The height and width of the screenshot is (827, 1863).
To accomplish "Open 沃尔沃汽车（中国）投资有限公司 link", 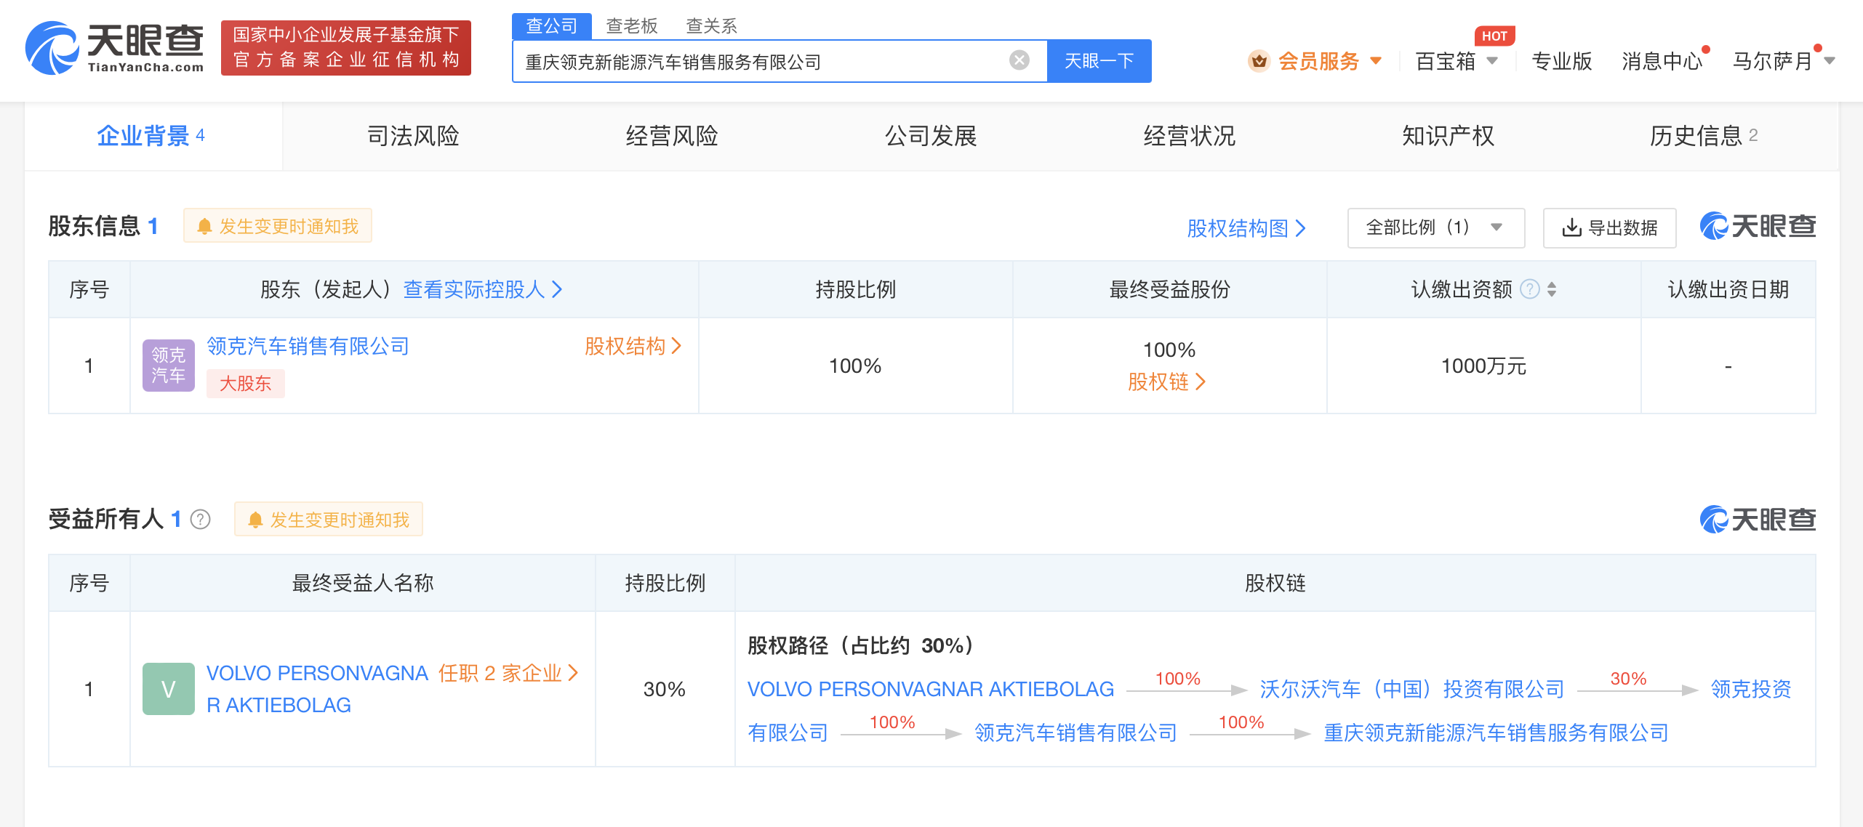I will pyautogui.click(x=1411, y=689).
